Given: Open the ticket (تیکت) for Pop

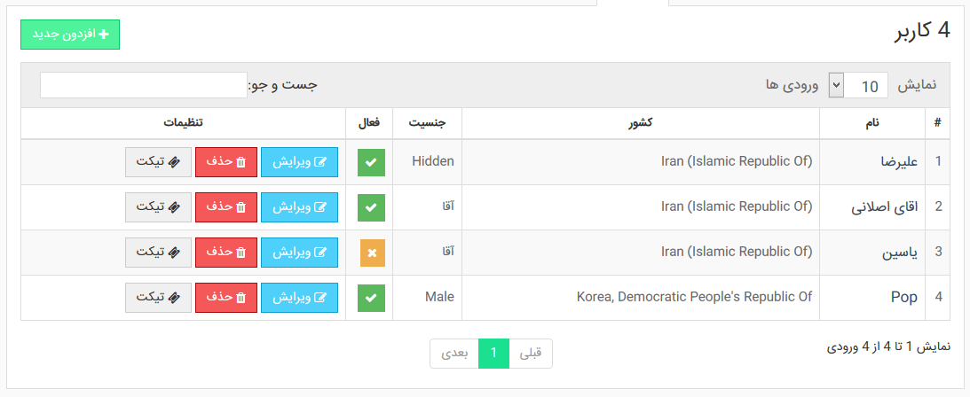Looking at the screenshot, I should 158,298.
